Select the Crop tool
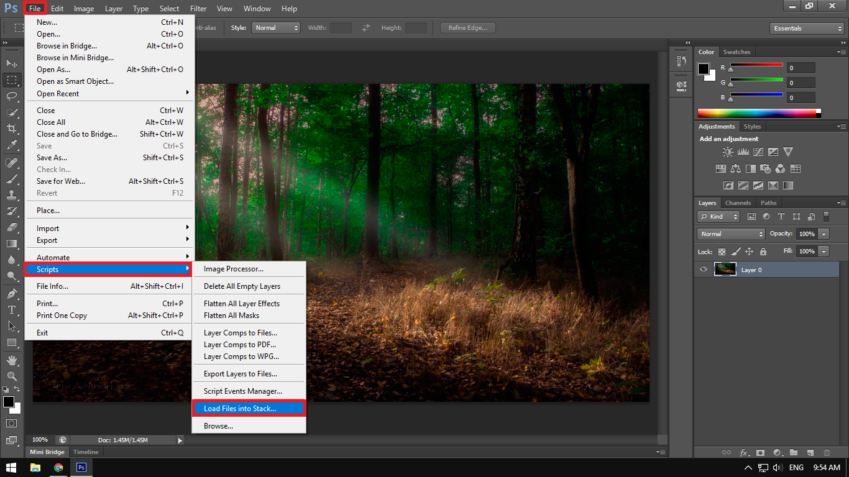This screenshot has height=477, width=849. click(12, 129)
